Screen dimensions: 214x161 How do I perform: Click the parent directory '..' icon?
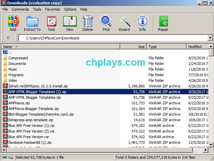click(5, 52)
